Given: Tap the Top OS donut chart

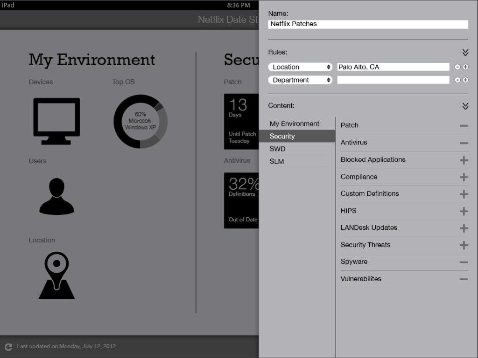Looking at the screenshot, I should coord(141,121).
